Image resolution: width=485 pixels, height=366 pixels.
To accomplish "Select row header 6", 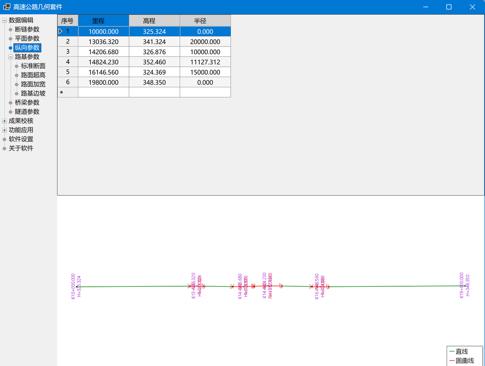I will (x=68, y=82).
